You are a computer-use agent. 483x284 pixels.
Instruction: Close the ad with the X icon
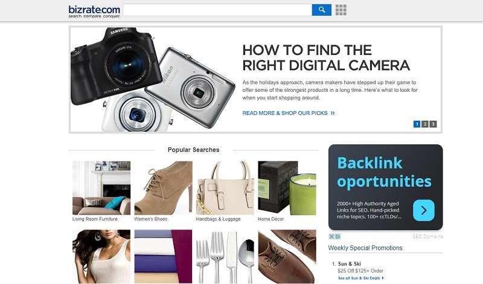[x=331, y=236]
